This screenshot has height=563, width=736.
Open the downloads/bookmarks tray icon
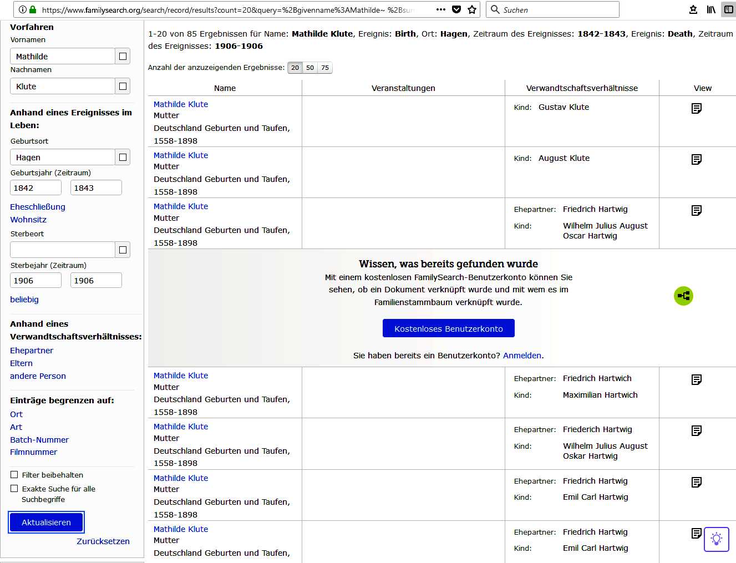[693, 9]
